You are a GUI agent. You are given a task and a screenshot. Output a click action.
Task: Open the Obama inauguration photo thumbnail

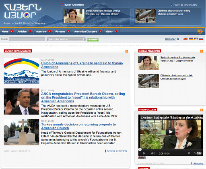click(x=21, y=102)
